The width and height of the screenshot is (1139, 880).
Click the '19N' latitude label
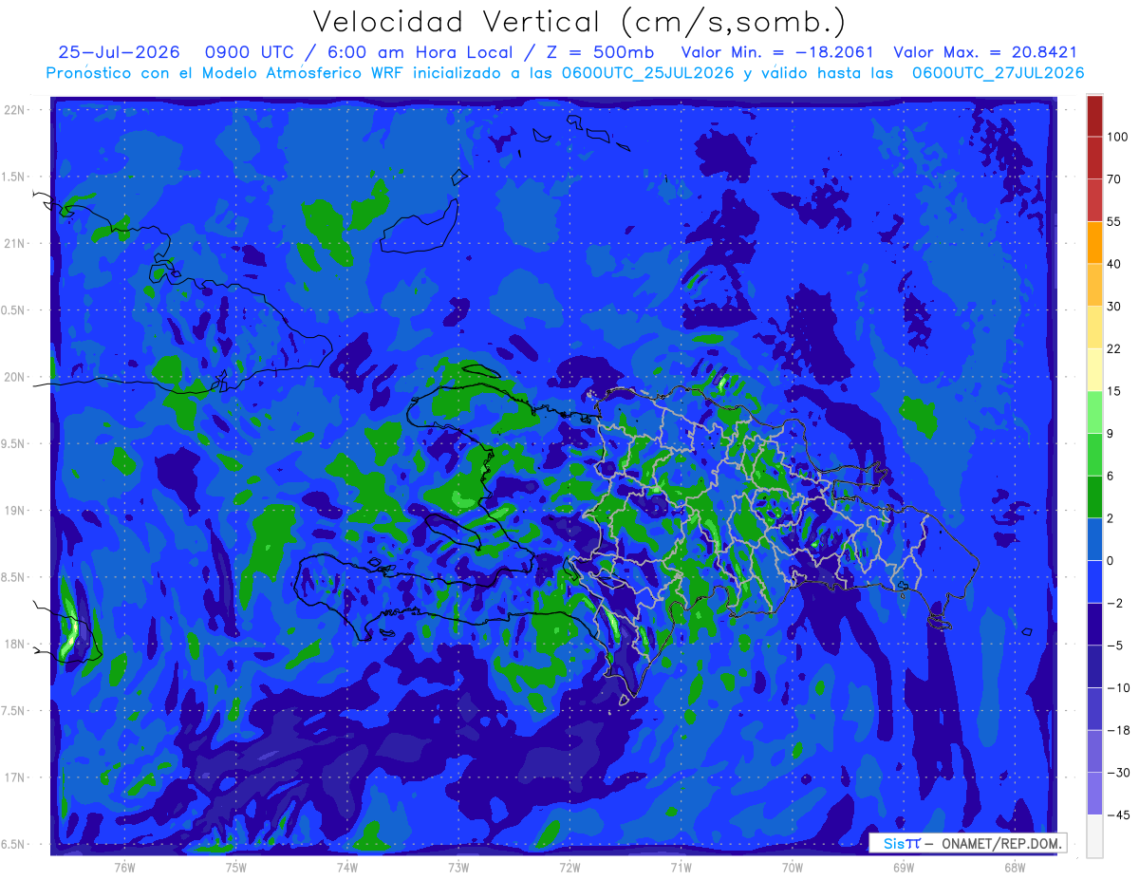[x=14, y=511]
